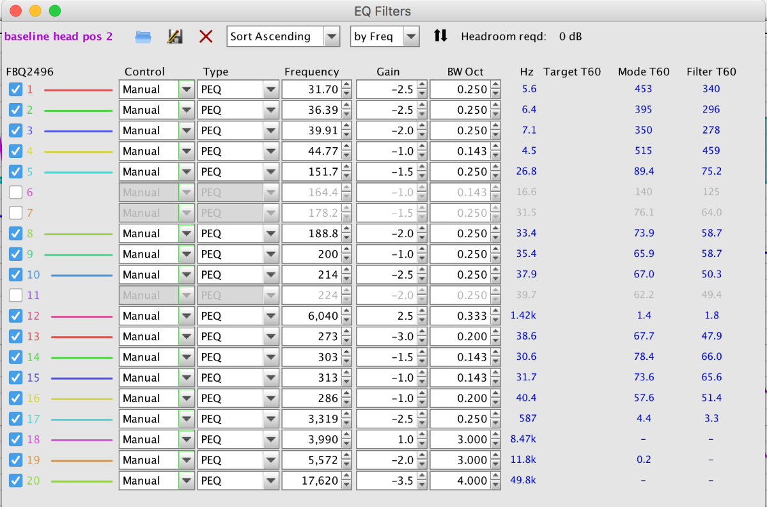Image resolution: width=767 pixels, height=507 pixels.
Task: Click macOS green zoom window button
Action: point(55,11)
